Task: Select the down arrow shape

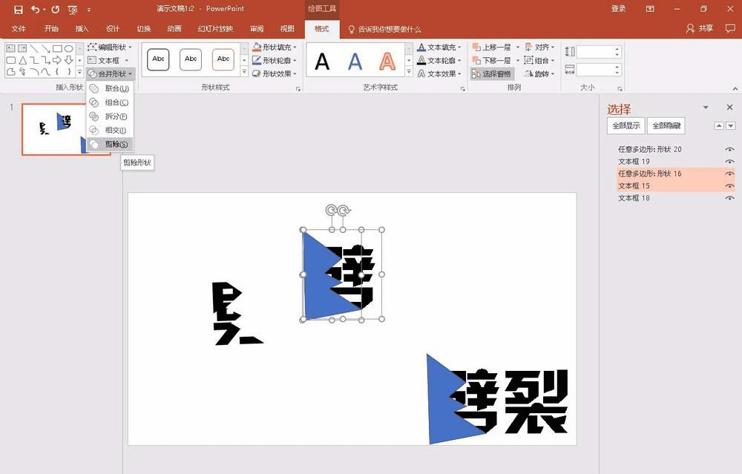Action: [68, 60]
